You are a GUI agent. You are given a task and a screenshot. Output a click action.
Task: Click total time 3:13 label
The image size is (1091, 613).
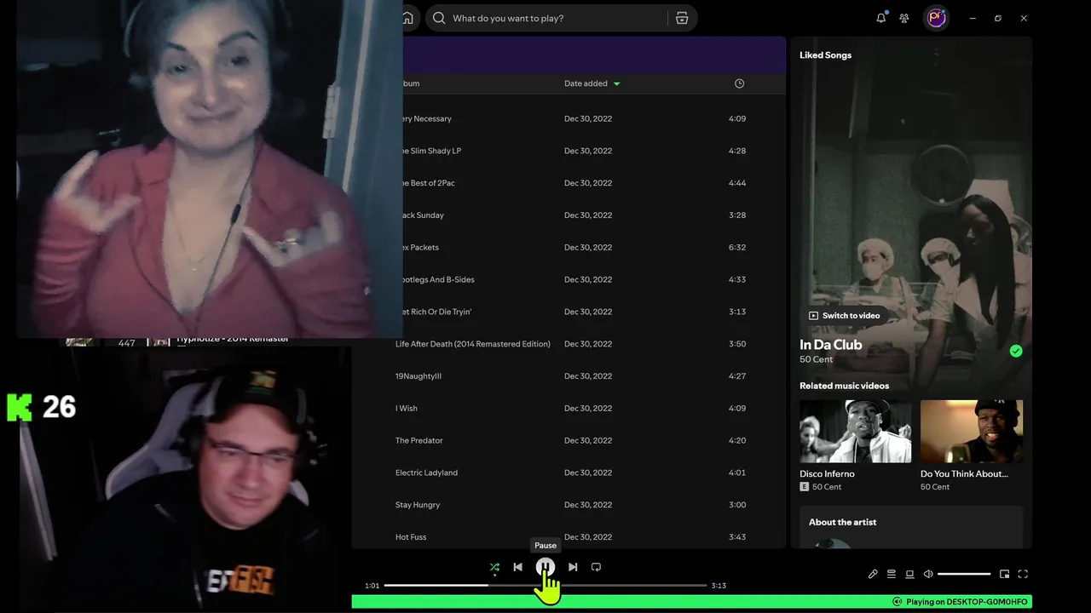pyautogui.click(x=719, y=586)
